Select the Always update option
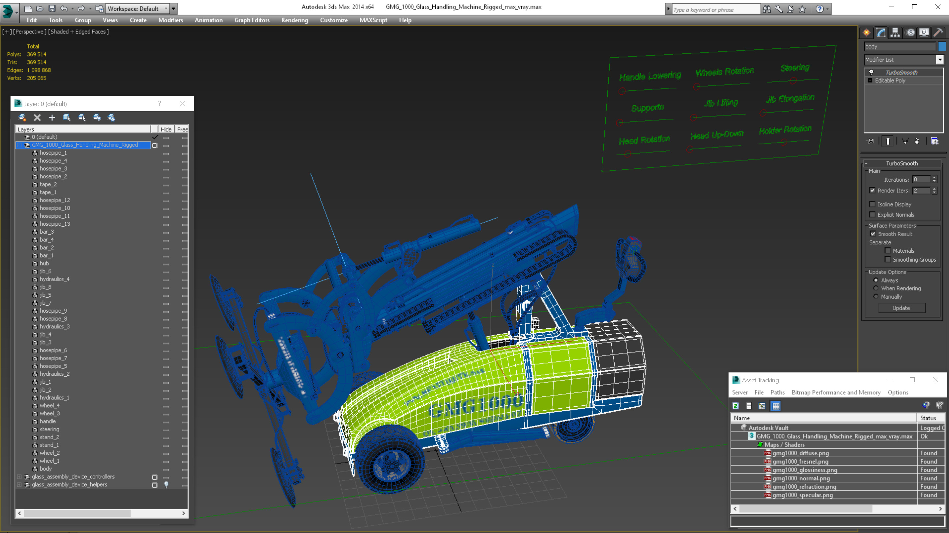The height and width of the screenshot is (533, 949). [x=876, y=280]
